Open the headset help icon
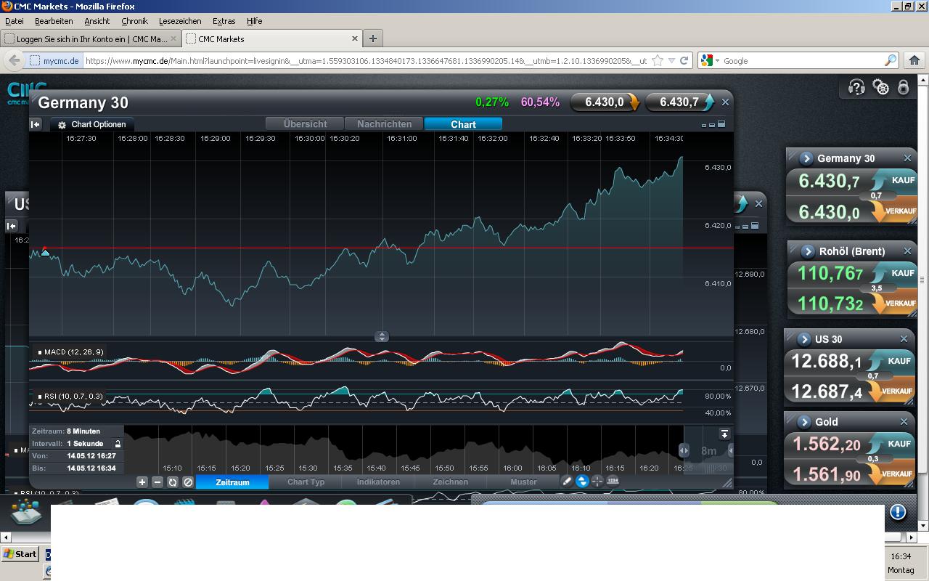Screen dimensions: 929x581 pyautogui.click(x=856, y=88)
